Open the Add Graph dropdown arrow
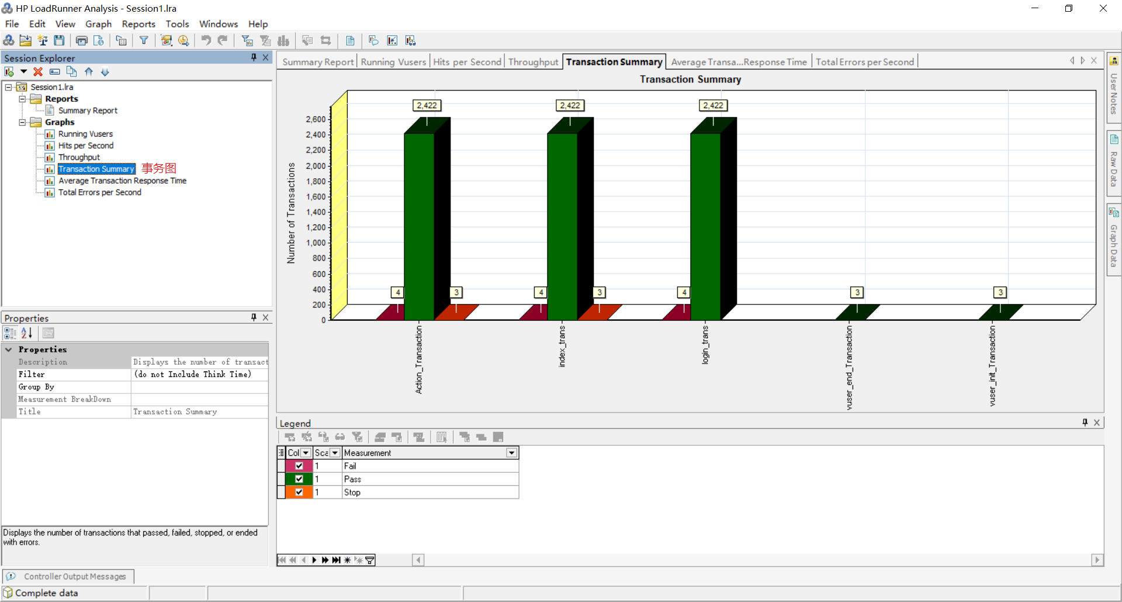 (23, 72)
